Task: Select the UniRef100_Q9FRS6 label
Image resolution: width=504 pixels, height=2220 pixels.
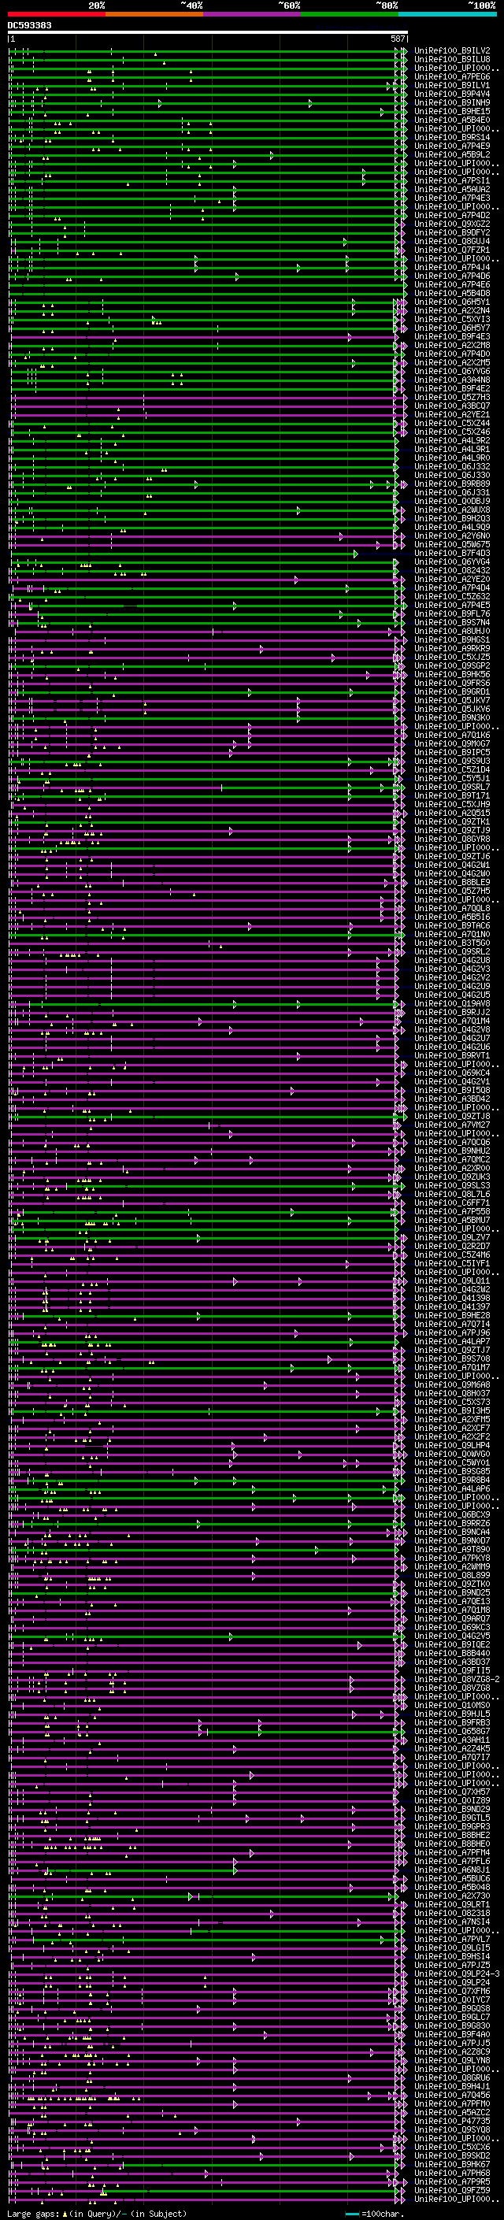Action: coord(452,683)
